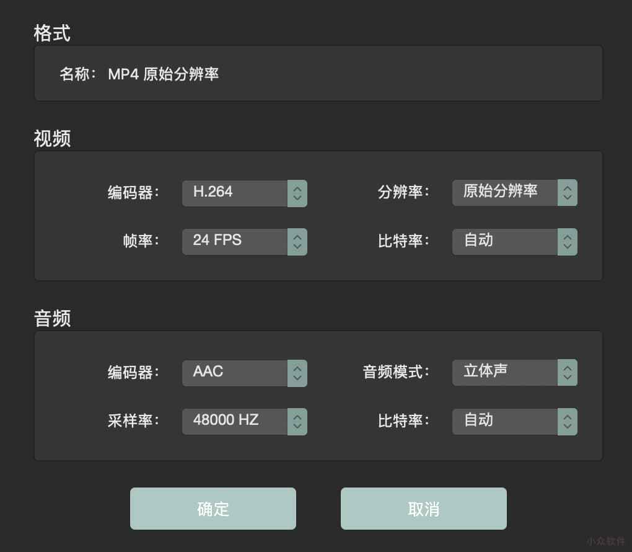Screen dimensions: 632x552
Task: Click the 音频 section heading
Action: 52,318
